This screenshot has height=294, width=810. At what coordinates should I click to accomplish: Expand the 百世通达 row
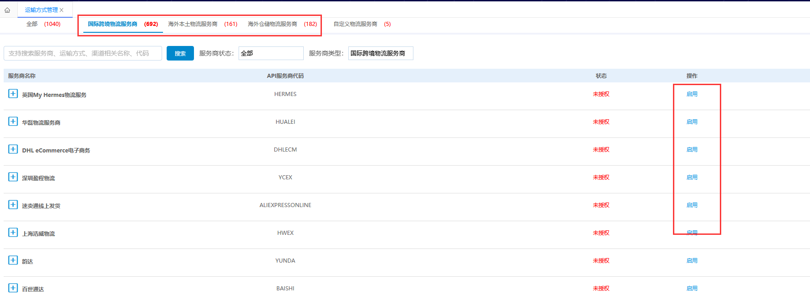[x=13, y=288]
